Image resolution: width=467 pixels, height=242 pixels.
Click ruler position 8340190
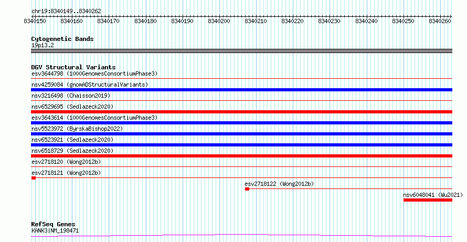(x=183, y=21)
